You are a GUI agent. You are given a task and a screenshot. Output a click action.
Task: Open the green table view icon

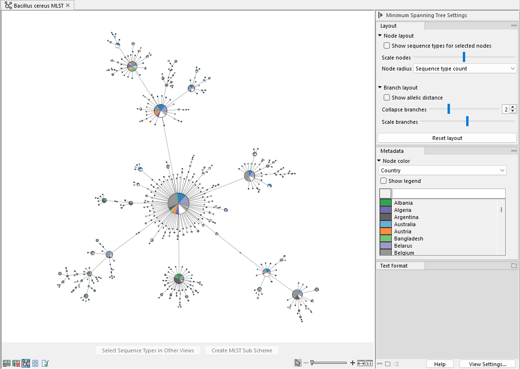click(x=6, y=363)
